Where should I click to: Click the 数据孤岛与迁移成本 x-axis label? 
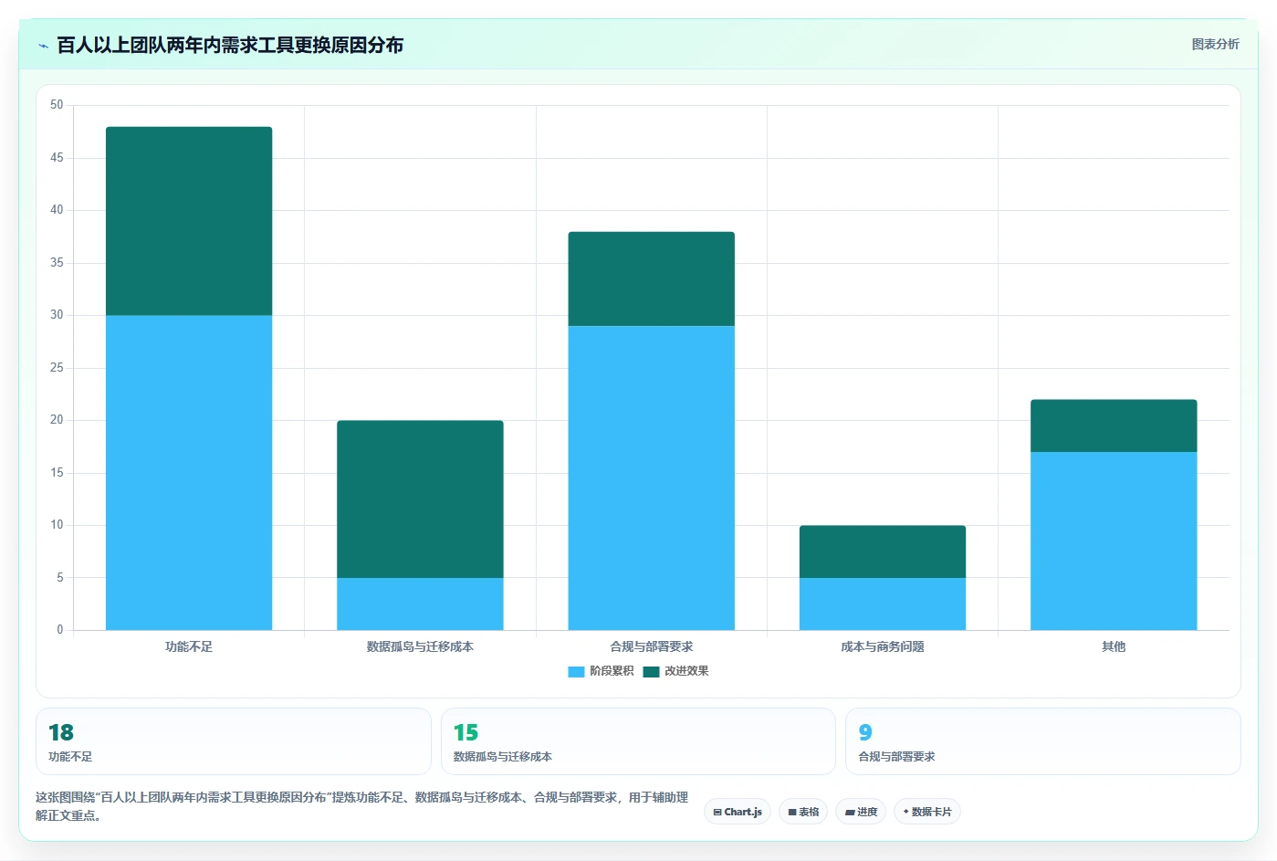point(420,646)
